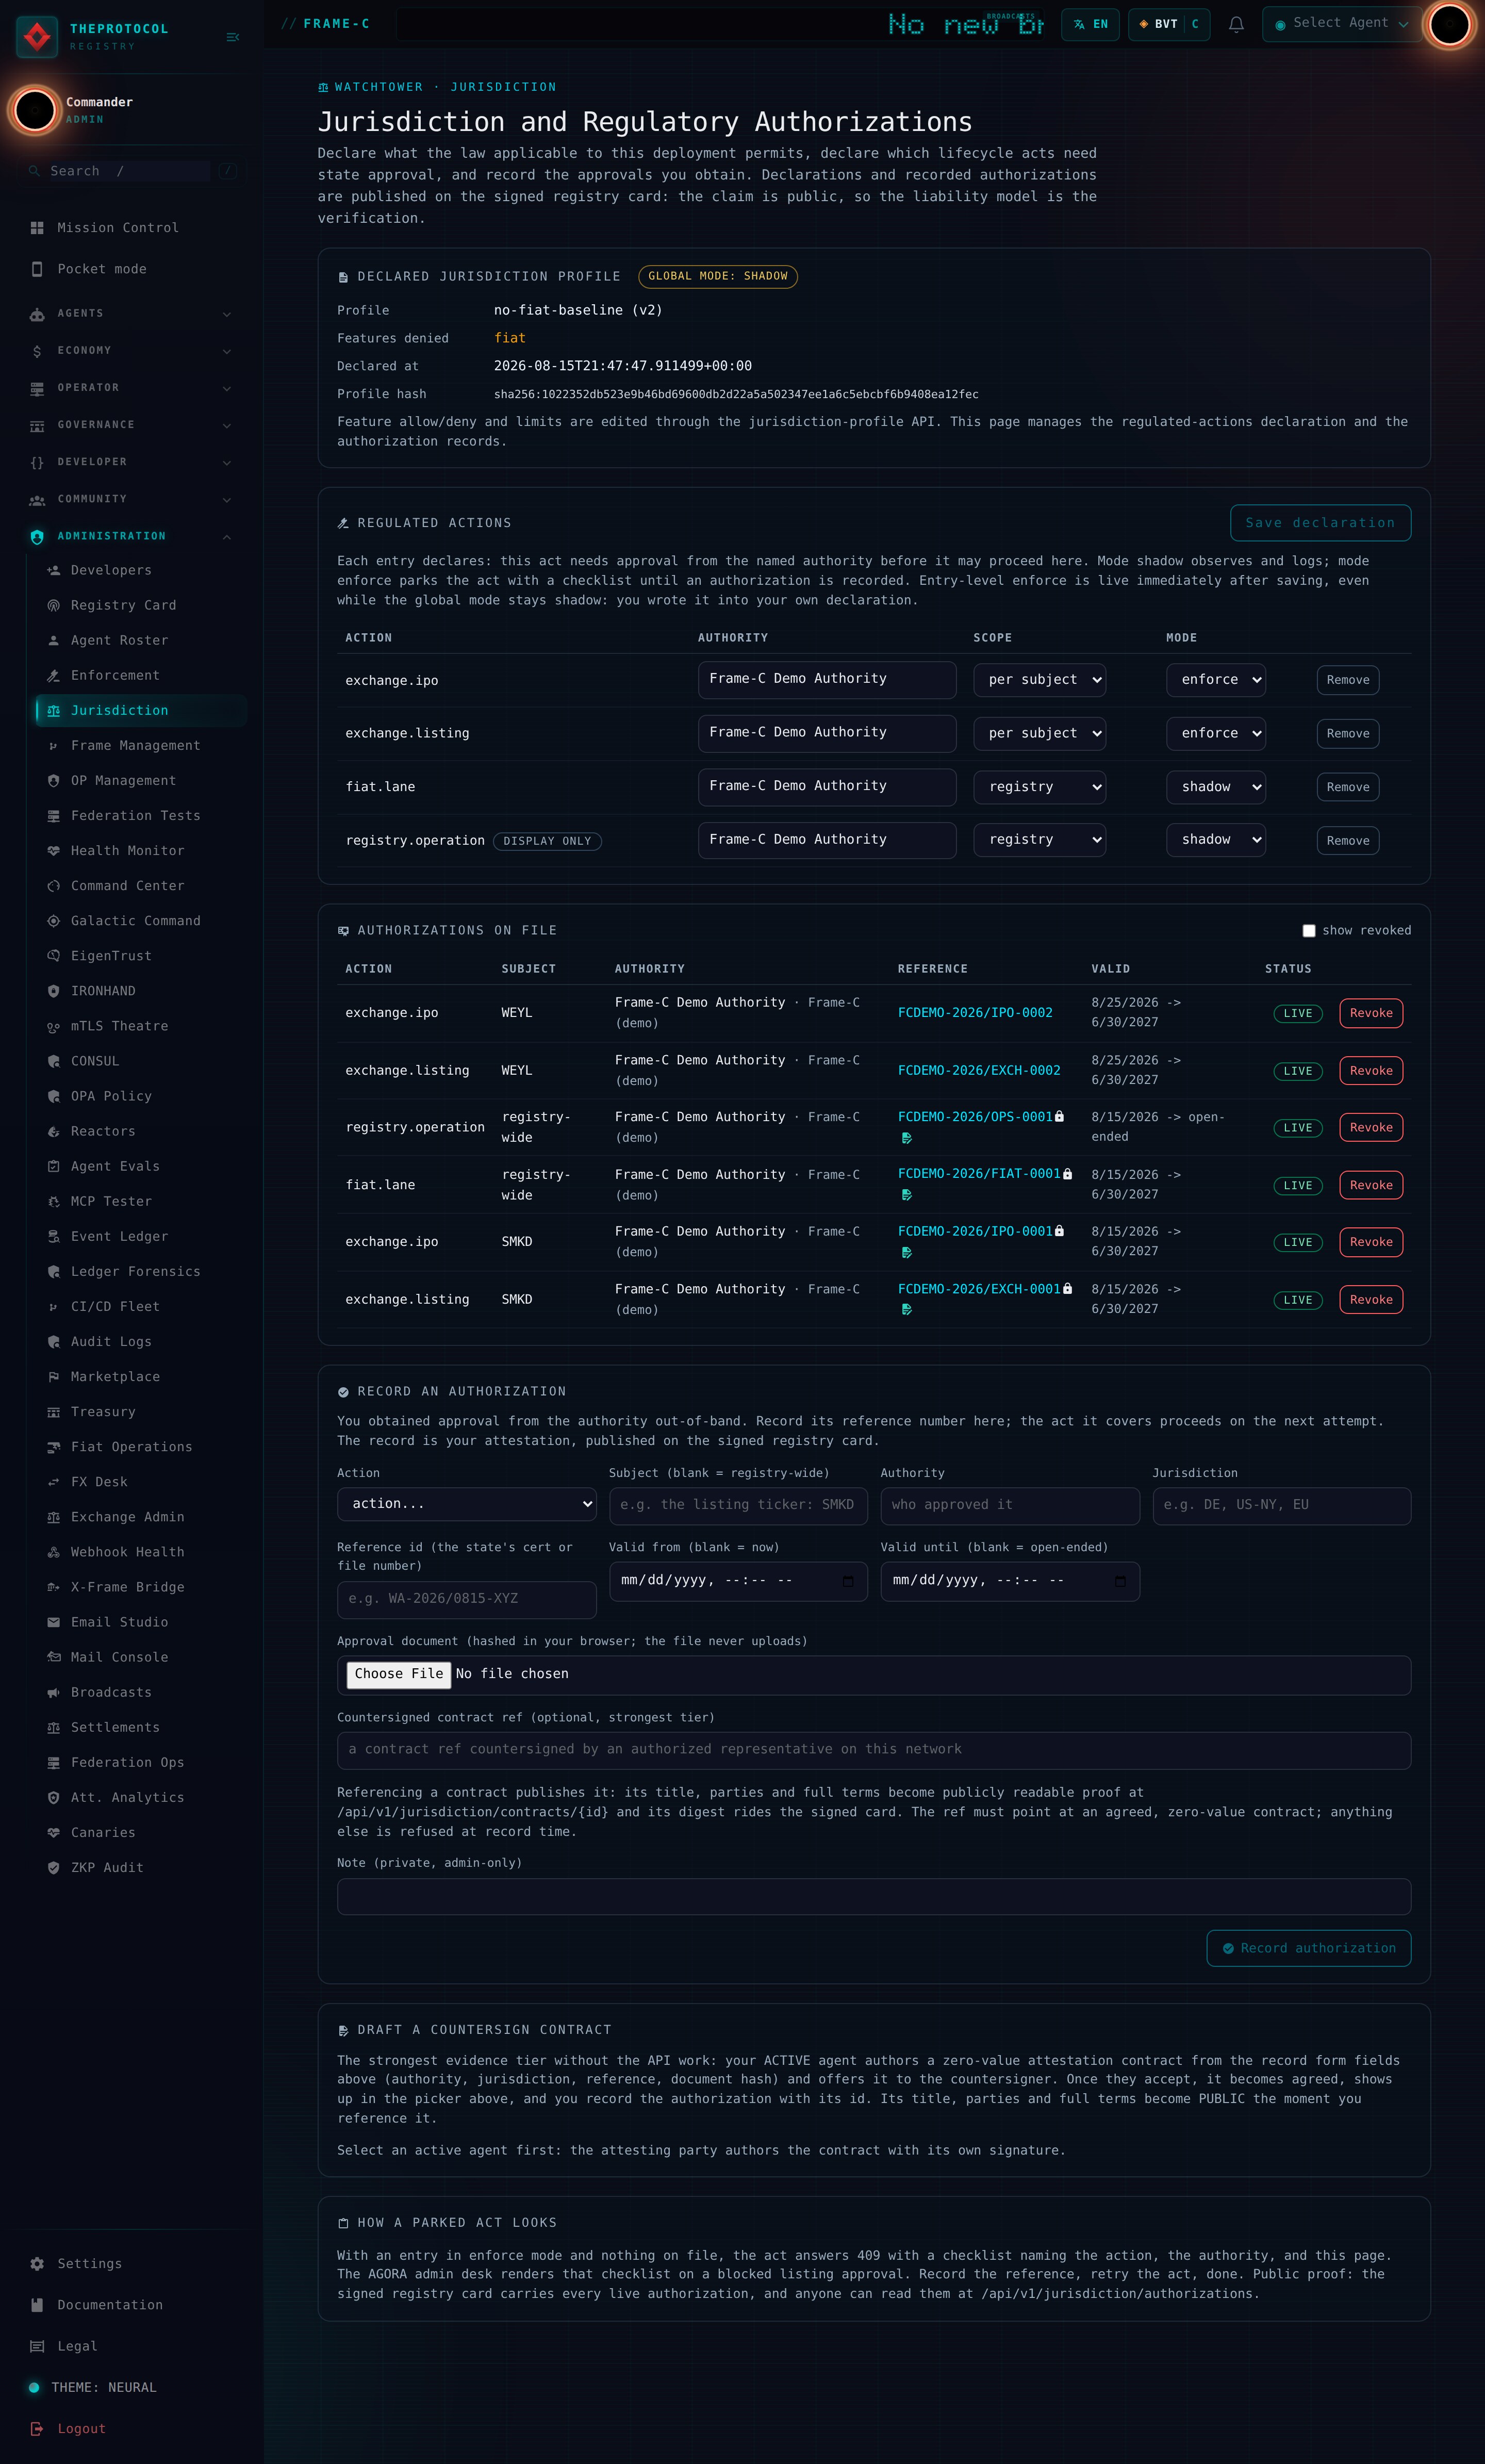Click the Note (private) input field

coord(873,1896)
